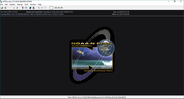The width and height of the screenshot is (184, 99).
Task: Click the blue globe icon
Action: [30, 8]
